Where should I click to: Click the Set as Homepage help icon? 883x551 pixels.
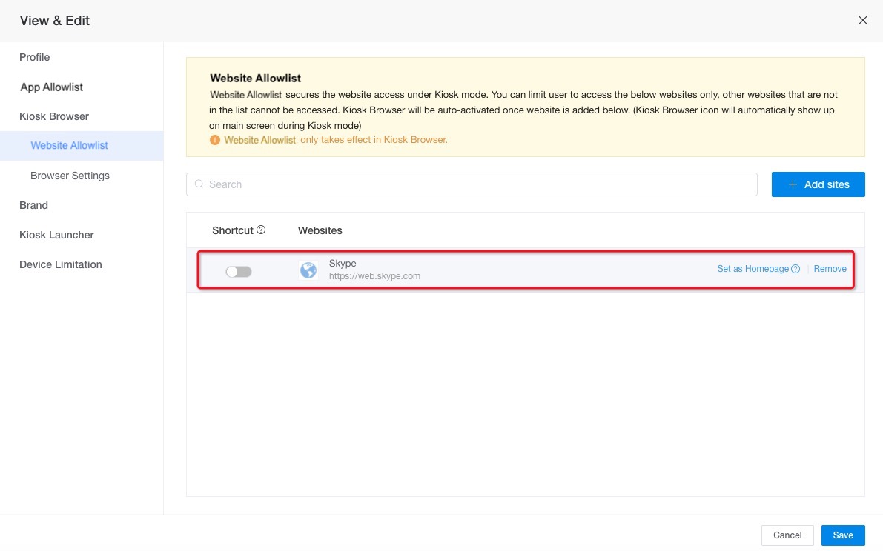tap(796, 269)
